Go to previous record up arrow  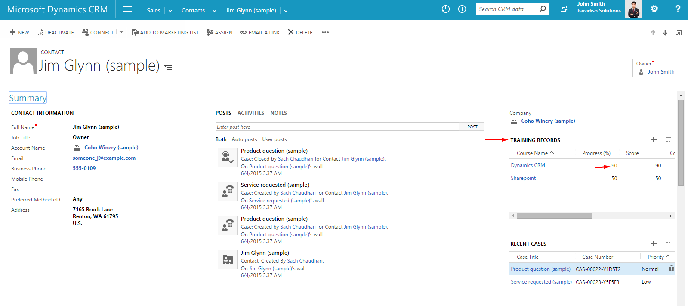[x=653, y=33]
